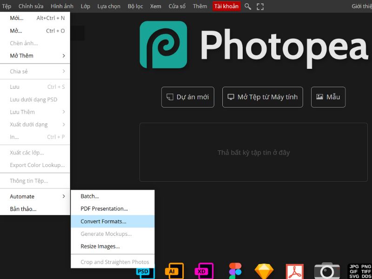Choose Bản thảo... menu entry
This screenshot has height=279, width=372.
(x=35, y=209)
